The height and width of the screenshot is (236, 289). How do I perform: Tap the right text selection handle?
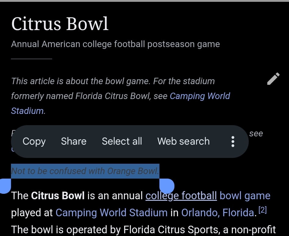[167, 186]
